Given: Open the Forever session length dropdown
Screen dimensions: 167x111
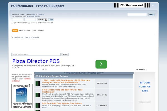Looking at the screenshot, I should (x=42, y=19).
